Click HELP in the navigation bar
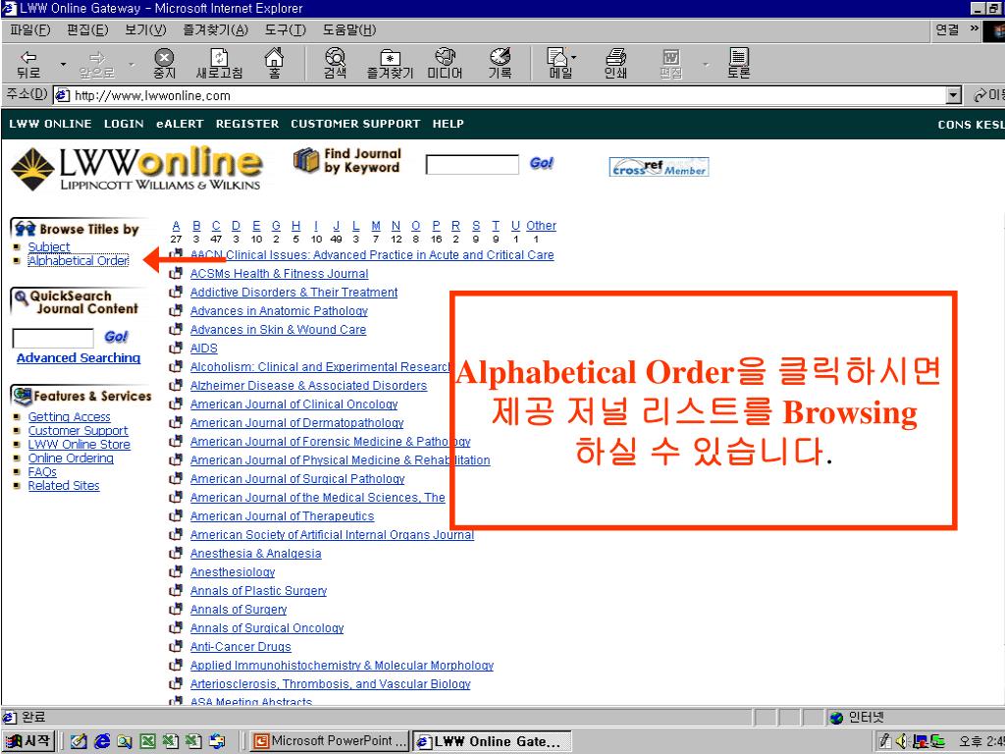1005x754 pixels. click(448, 124)
